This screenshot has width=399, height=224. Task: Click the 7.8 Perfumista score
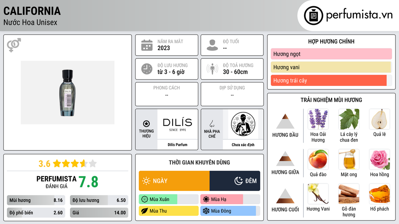pos(88,182)
